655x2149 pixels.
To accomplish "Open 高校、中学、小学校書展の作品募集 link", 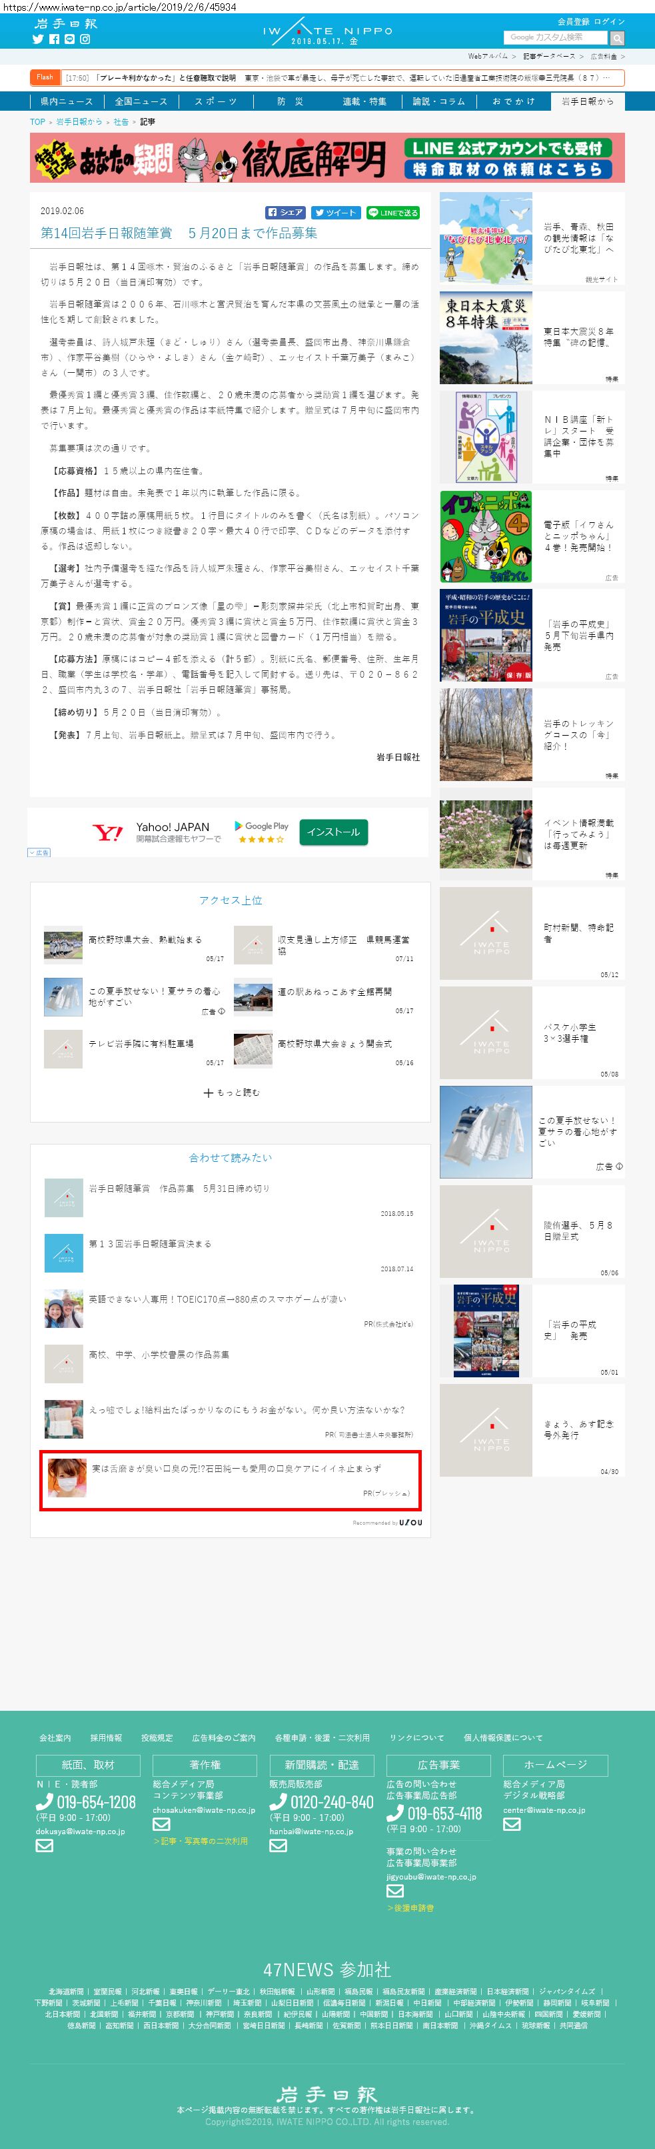I will tap(159, 1355).
